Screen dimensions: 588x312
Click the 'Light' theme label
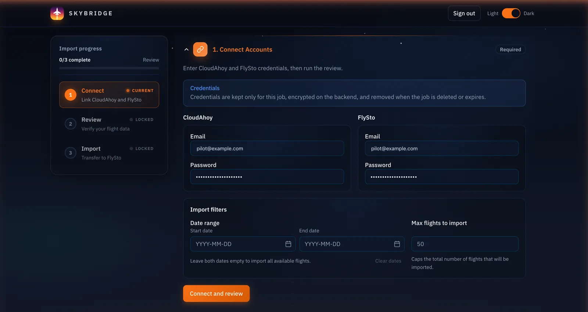tap(493, 13)
